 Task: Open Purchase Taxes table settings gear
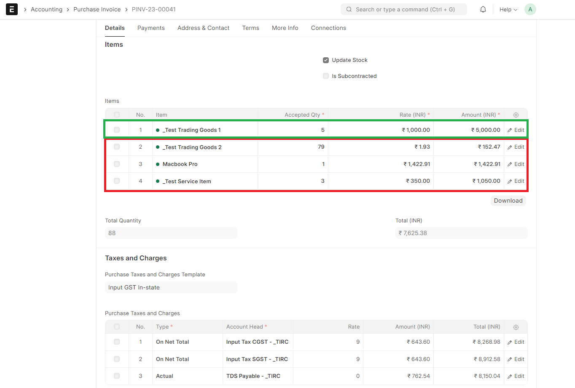coord(516,327)
